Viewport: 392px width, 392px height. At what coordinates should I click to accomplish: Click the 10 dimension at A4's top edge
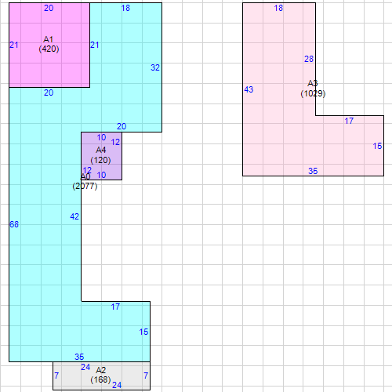click(101, 137)
